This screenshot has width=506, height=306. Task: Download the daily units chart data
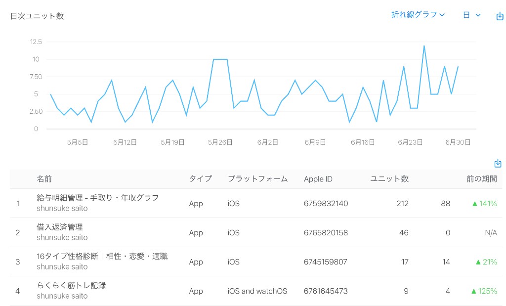[500, 16]
